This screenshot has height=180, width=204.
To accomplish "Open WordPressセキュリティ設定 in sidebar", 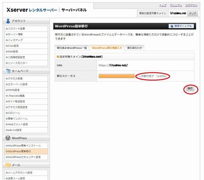I will (26, 157).
